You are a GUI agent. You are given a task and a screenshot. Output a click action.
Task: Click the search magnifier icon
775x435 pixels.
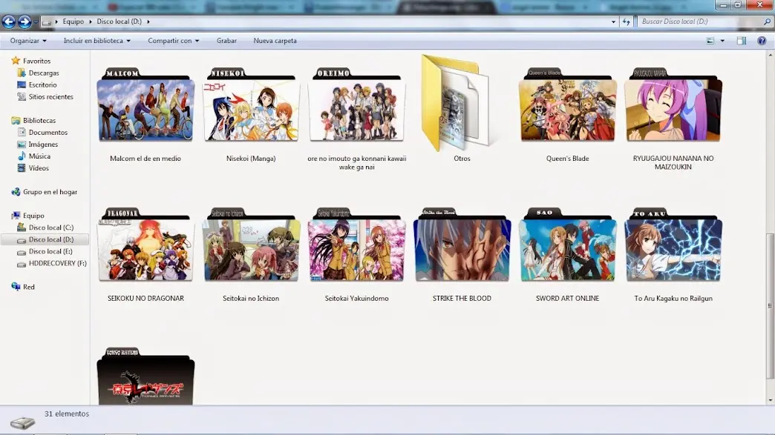[x=767, y=21]
